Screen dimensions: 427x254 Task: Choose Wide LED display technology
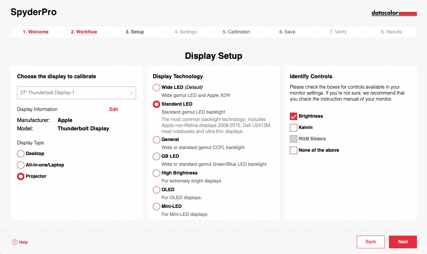point(156,88)
